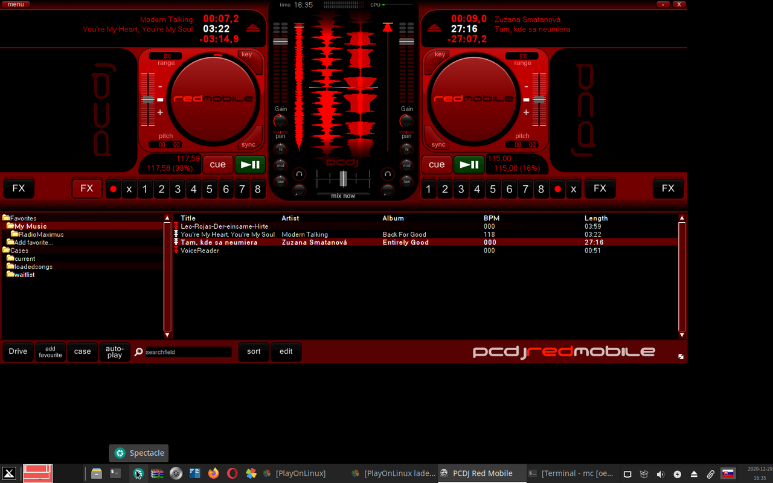Sort the track list by Title column
Screen dimensions: 773x483
click(x=188, y=218)
